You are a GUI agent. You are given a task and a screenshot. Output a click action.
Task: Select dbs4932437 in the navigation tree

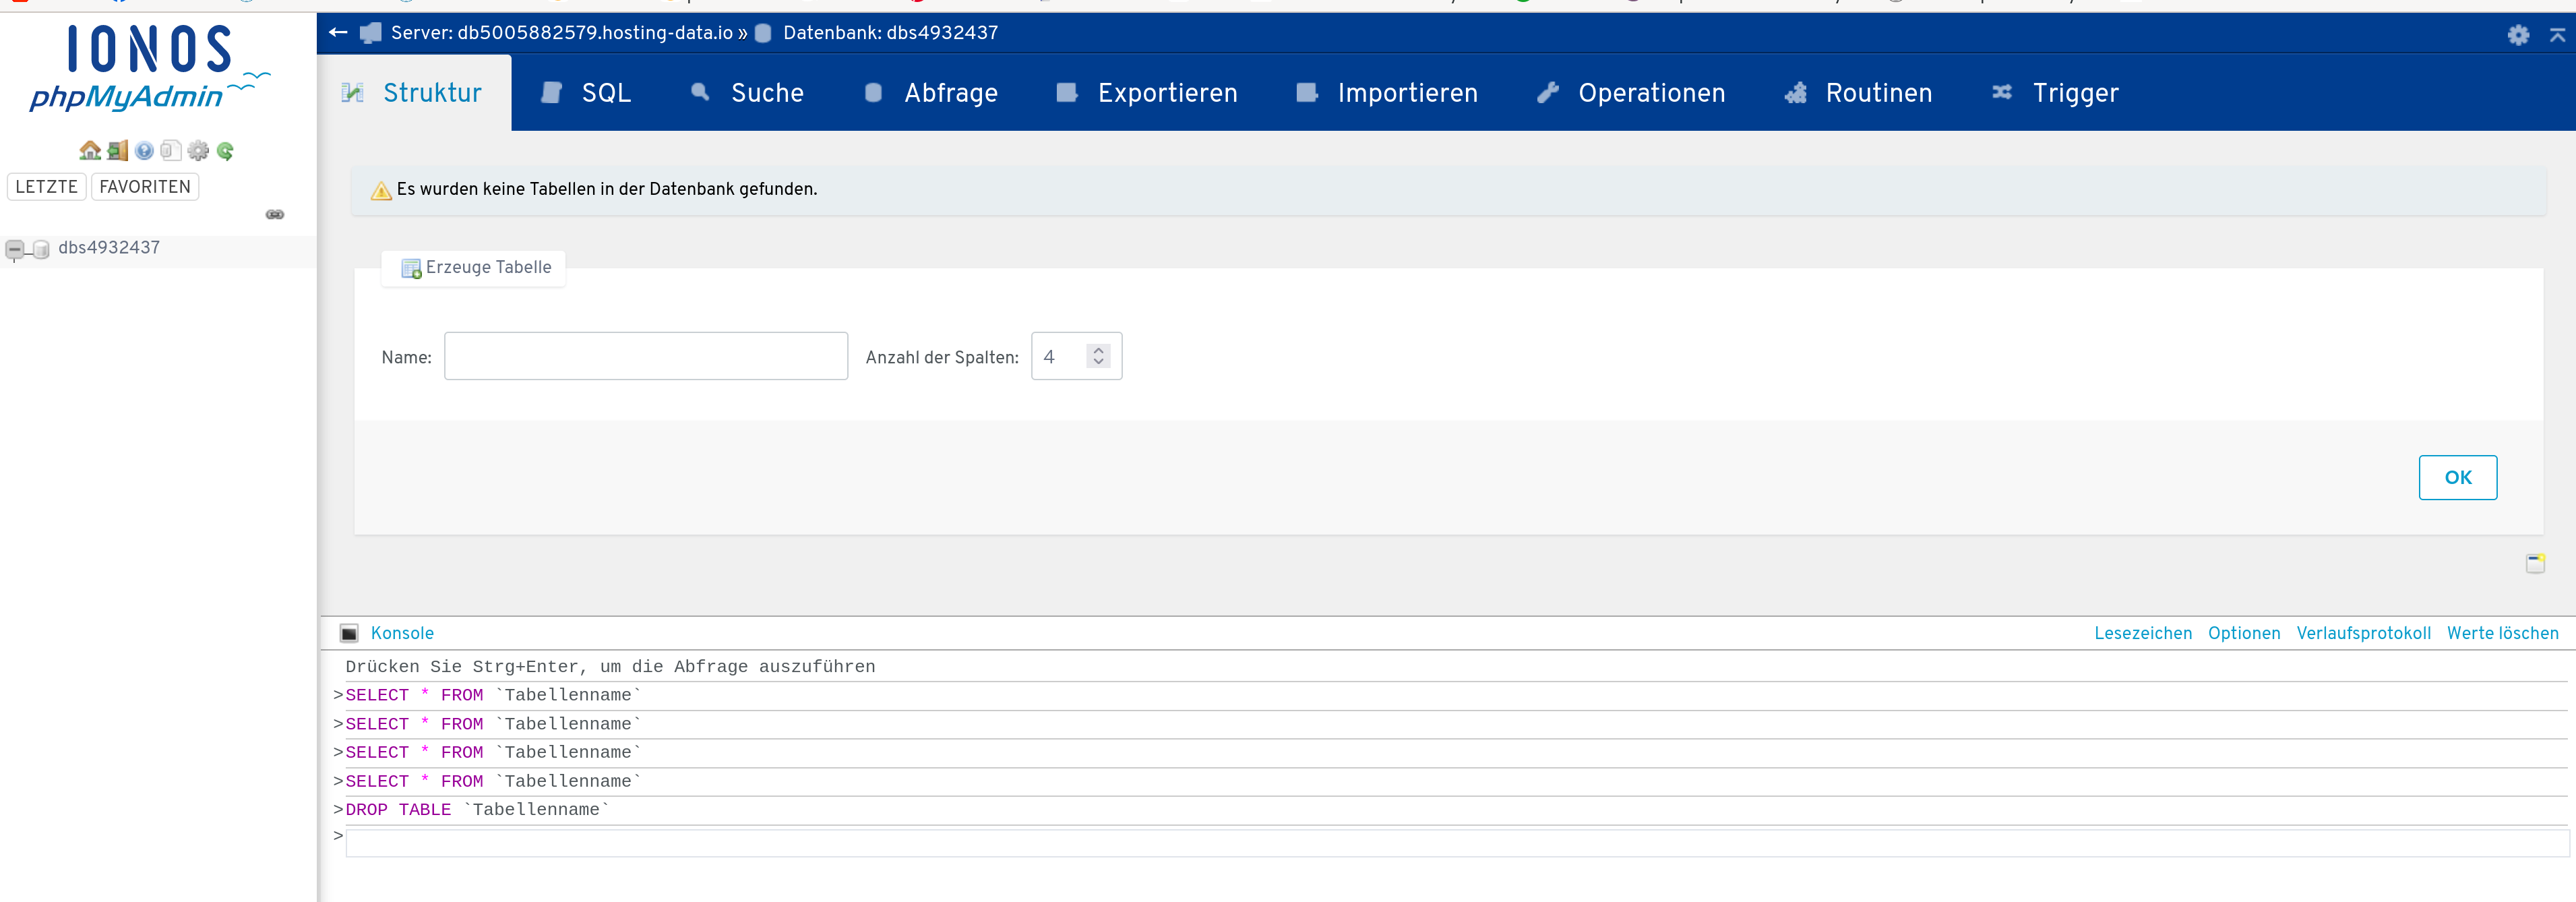coord(109,248)
